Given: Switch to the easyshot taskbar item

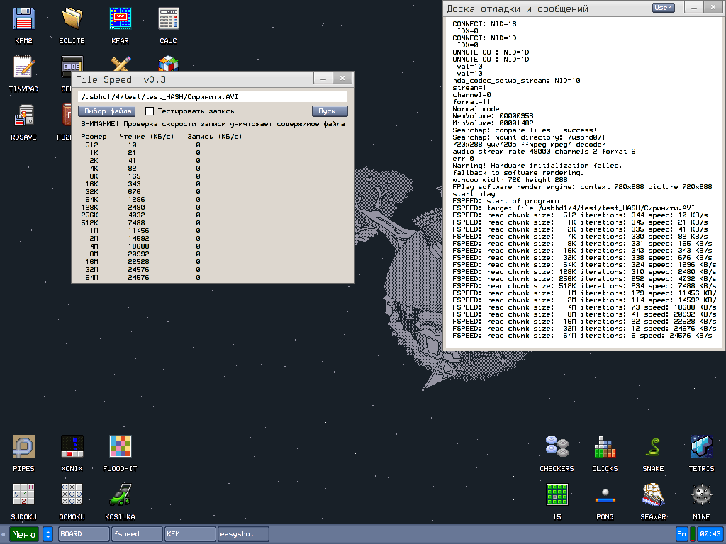Looking at the screenshot, I should coord(243,533).
